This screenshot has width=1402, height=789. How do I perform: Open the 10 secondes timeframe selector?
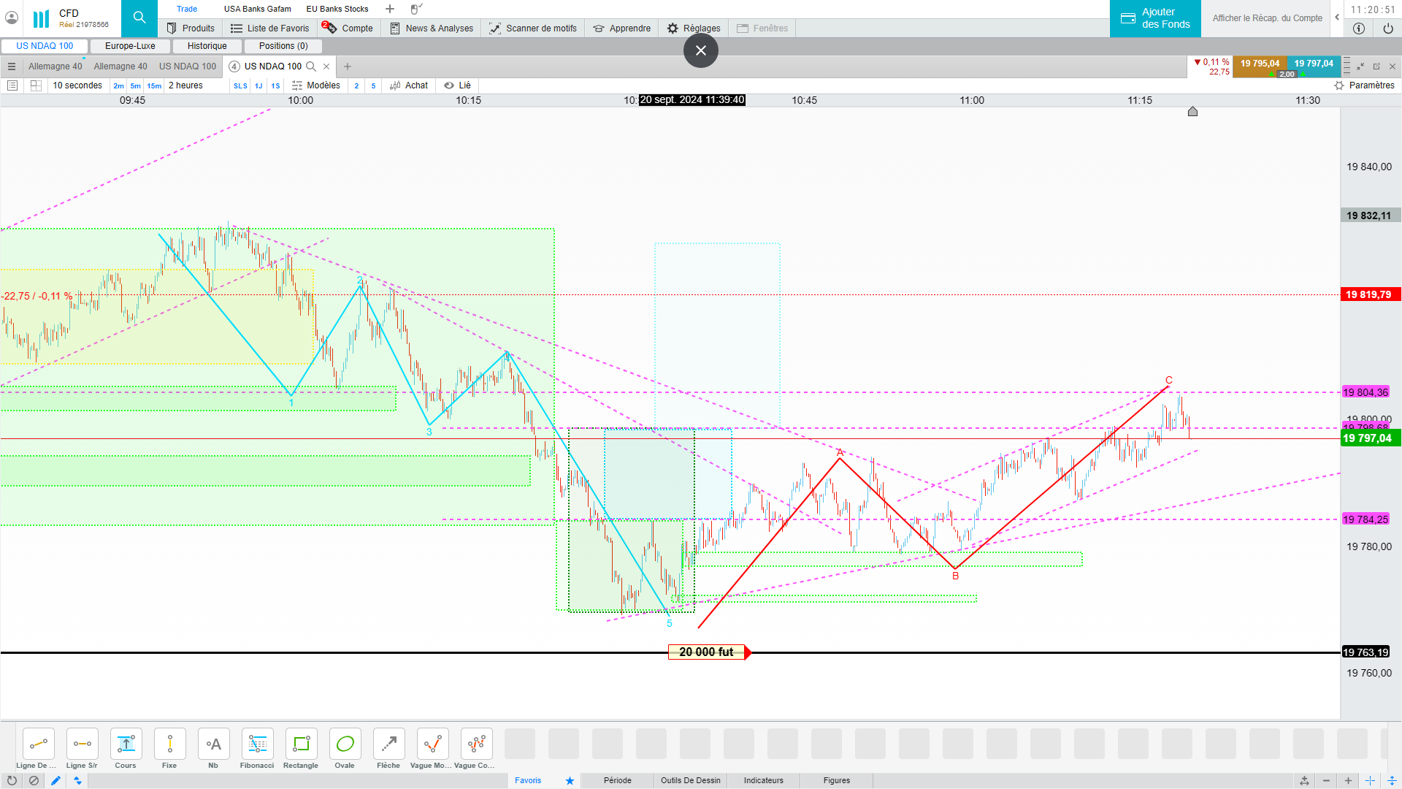(x=77, y=85)
